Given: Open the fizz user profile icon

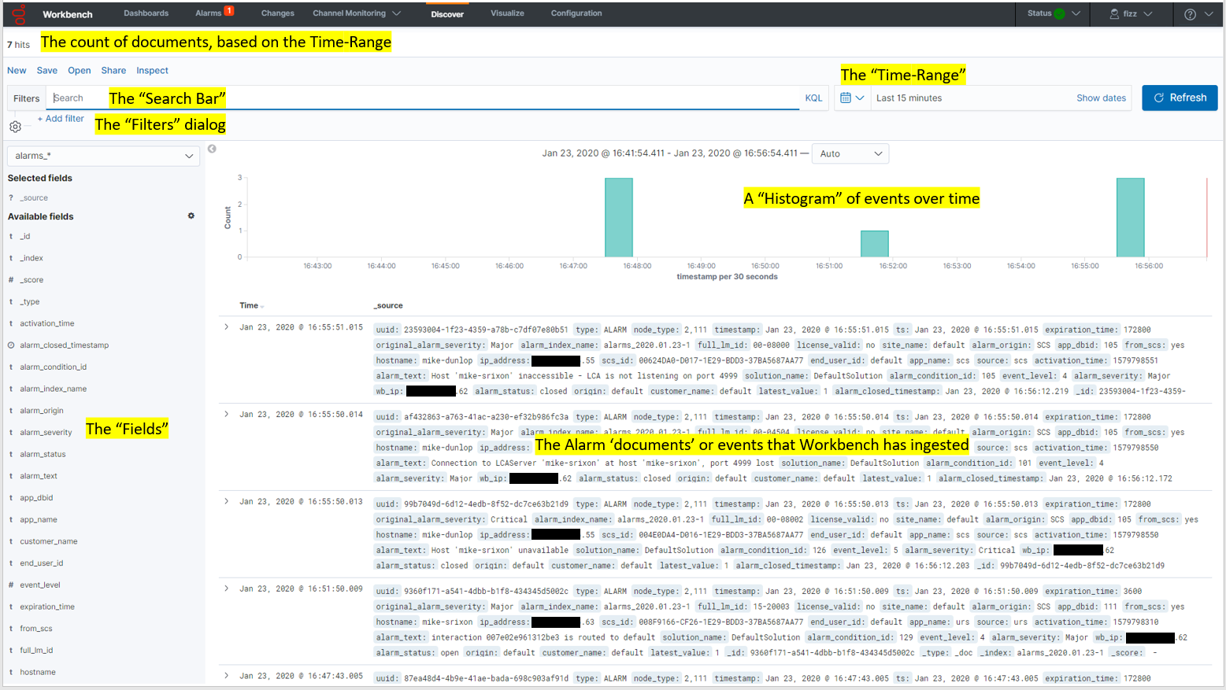Looking at the screenshot, I should coord(1115,13).
